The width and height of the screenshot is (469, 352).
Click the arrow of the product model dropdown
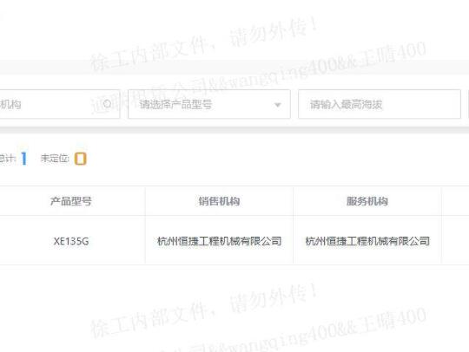coord(278,105)
